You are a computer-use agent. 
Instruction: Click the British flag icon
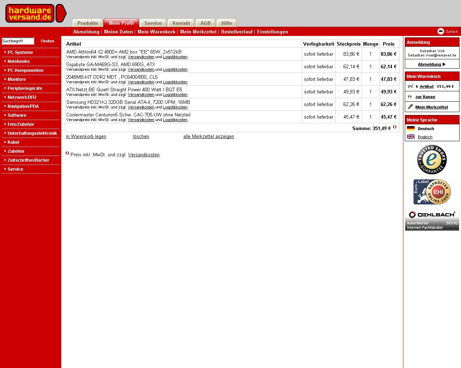[411, 137]
